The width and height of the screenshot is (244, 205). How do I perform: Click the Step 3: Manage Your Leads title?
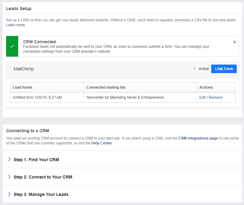(41, 194)
